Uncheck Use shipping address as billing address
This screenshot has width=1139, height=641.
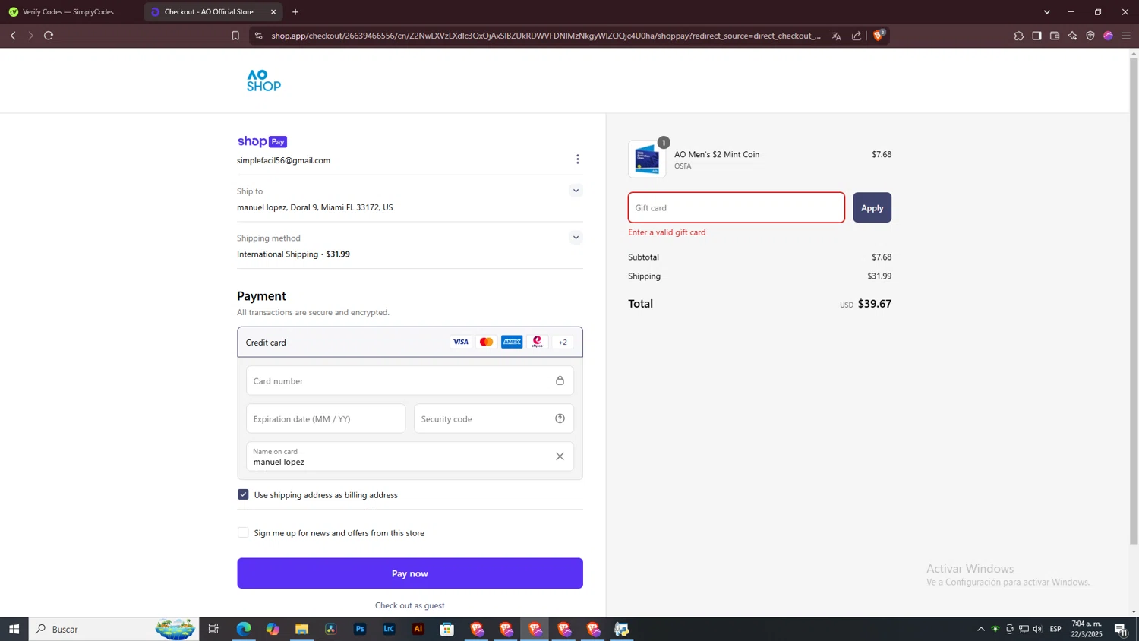pos(243,494)
